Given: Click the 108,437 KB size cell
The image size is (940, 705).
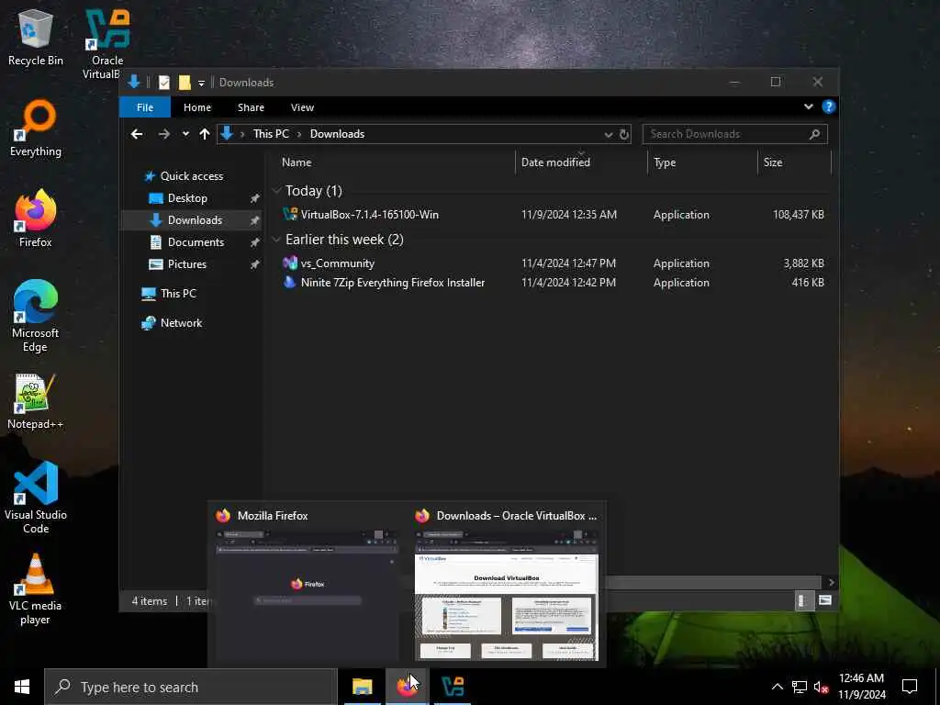Looking at the screenshot, I should click(x=798, y=214).
